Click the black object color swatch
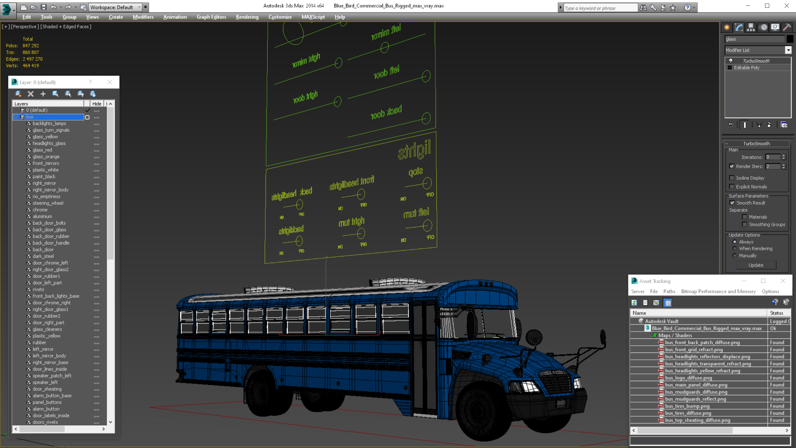Viewport: 796px width, 448px height. 790,39
